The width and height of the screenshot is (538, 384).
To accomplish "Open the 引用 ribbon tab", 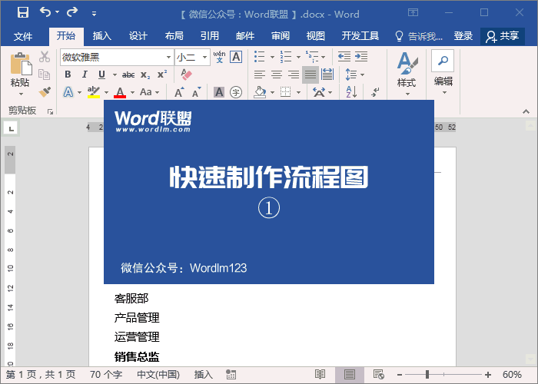I will click(x=210, y=36).
